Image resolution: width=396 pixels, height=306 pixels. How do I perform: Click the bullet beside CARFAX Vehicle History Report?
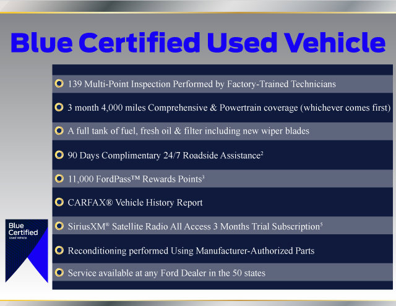[59, 202]
